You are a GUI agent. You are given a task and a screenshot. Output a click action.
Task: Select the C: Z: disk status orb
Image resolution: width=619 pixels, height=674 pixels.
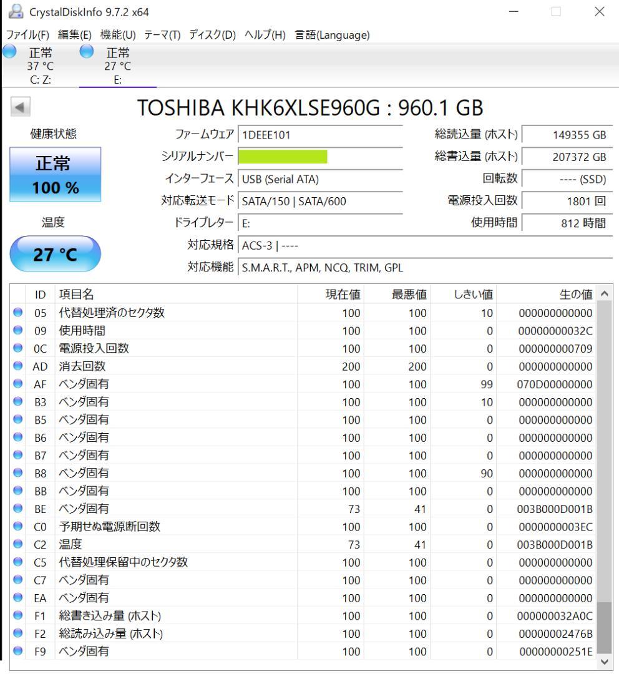coord(9,52)
